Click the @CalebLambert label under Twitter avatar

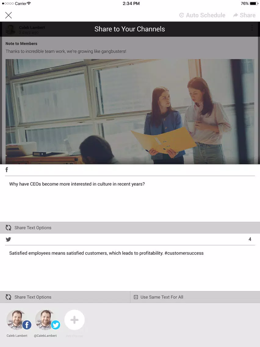point(45,336)
